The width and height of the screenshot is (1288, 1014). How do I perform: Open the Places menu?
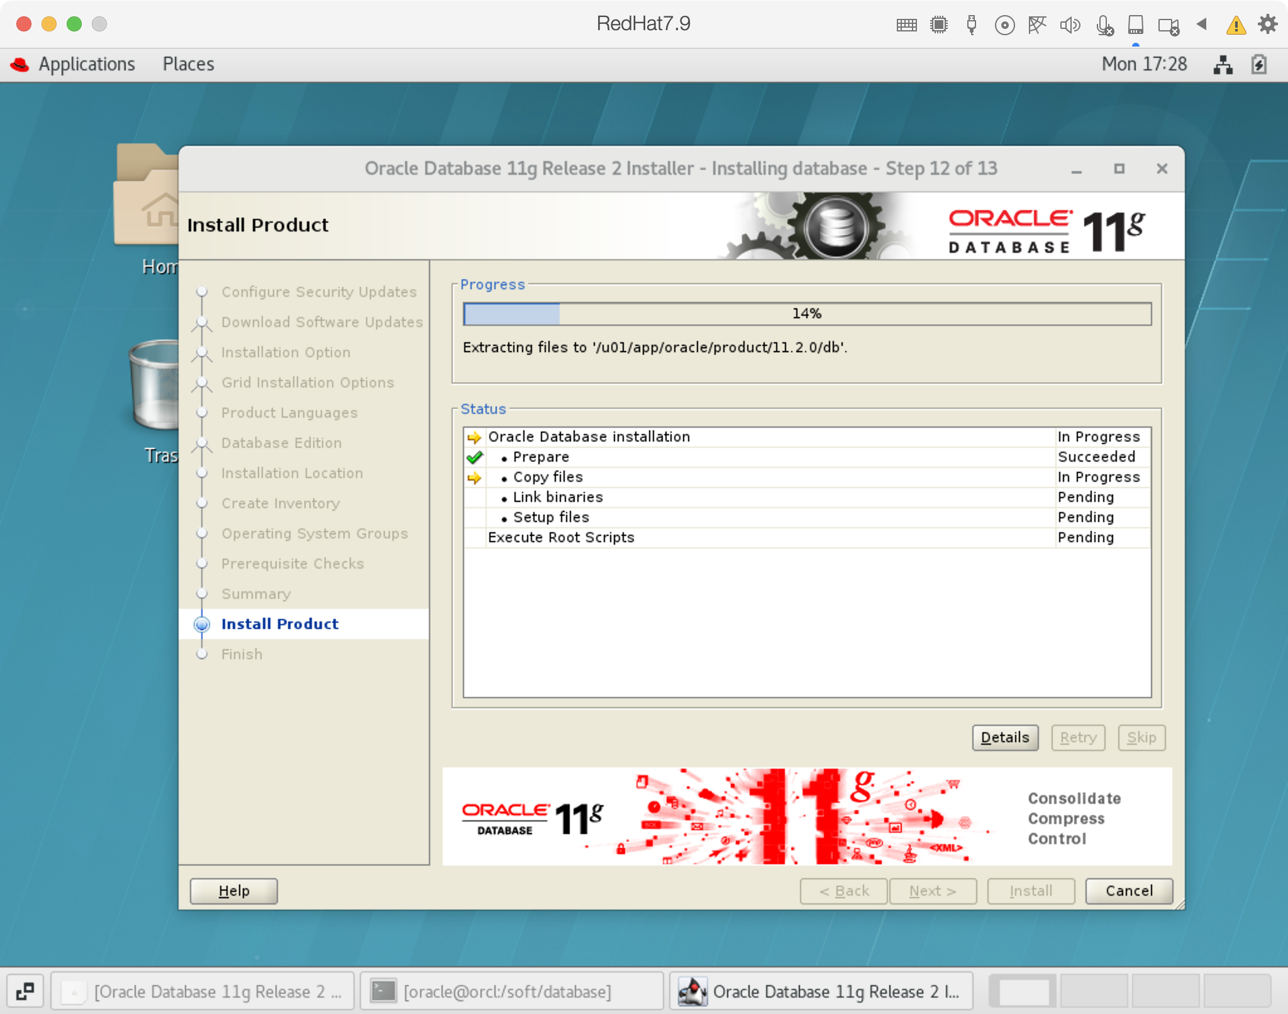click(x=188, y=64)
